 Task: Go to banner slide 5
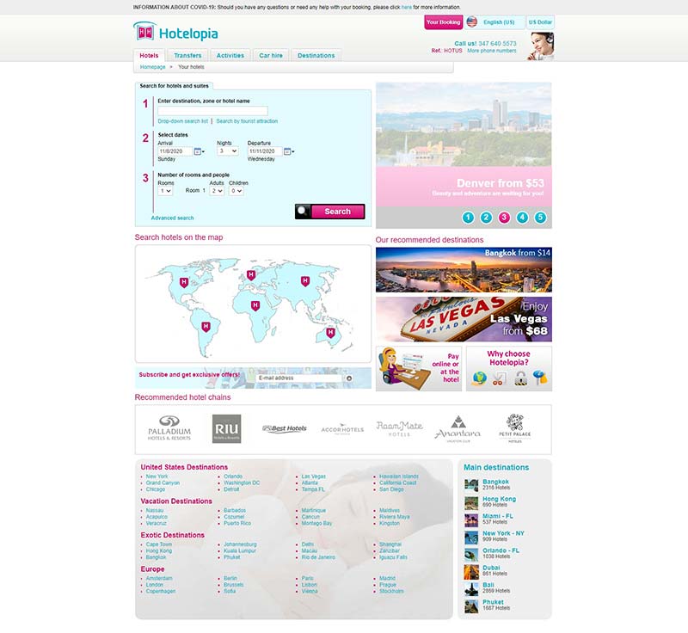tap(540, 218)
